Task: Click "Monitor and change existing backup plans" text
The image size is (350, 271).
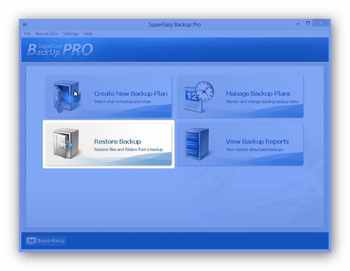Action: [262, 102]
